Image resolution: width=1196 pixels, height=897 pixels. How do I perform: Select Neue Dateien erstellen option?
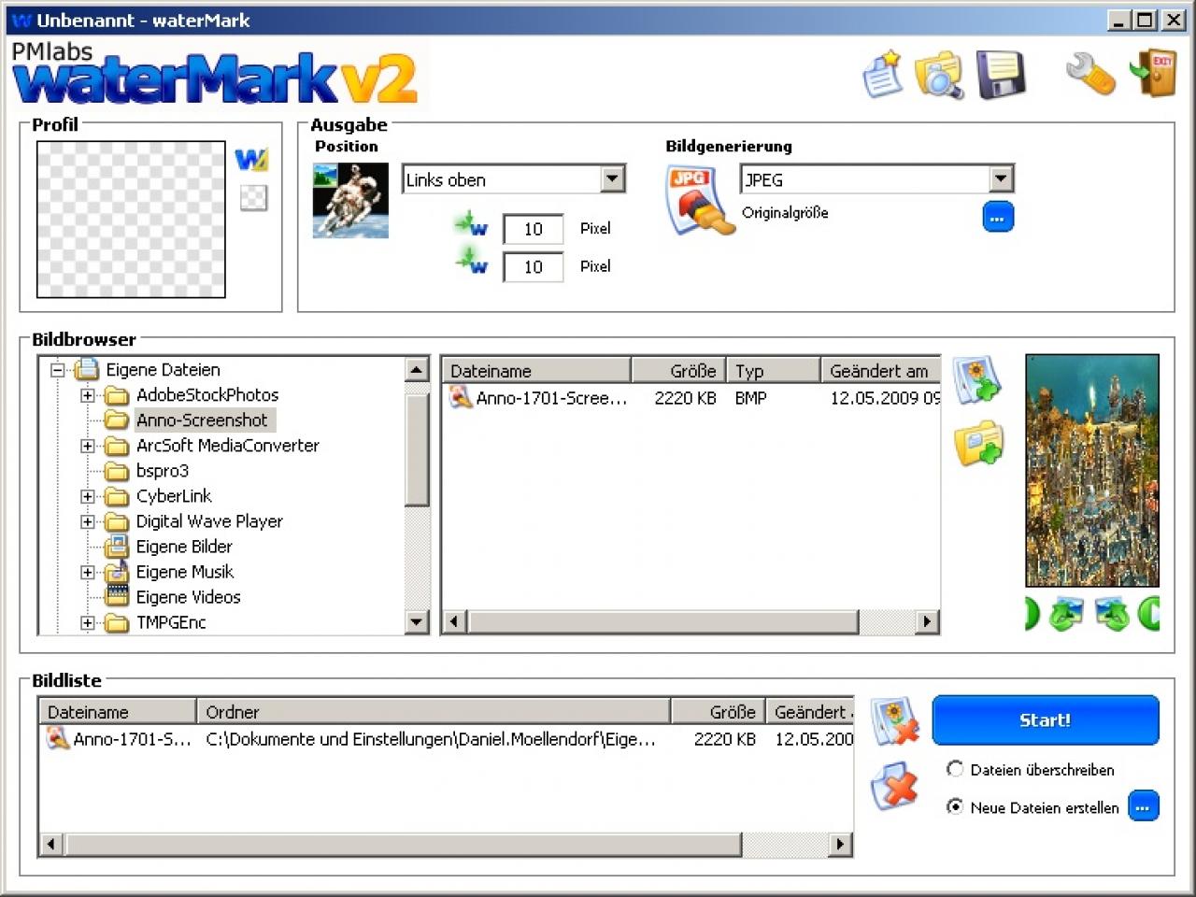(x=955, y=806)
